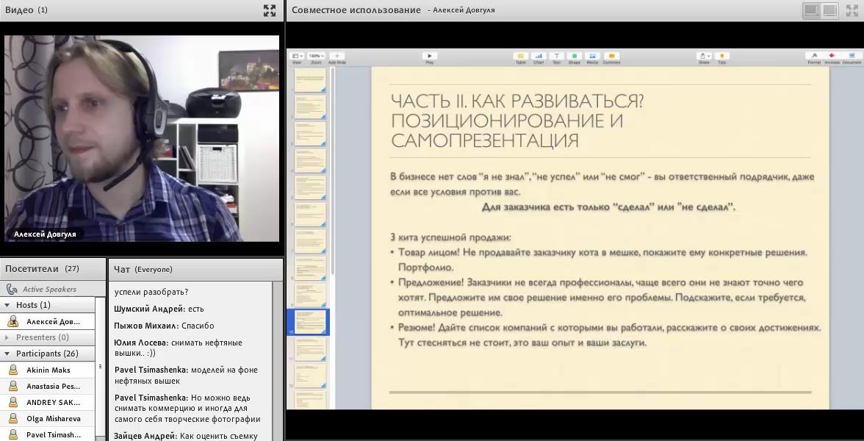Add a Text box using the Text tool
The width and height of the screenshot is (864, 441).
[x=557, y=56]
